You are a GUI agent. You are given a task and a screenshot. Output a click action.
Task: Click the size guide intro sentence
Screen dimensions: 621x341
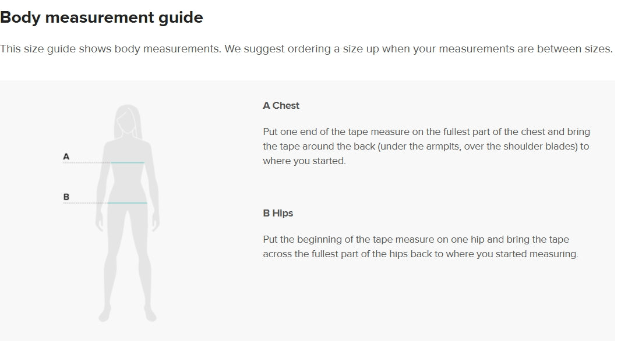pos(306,49)
